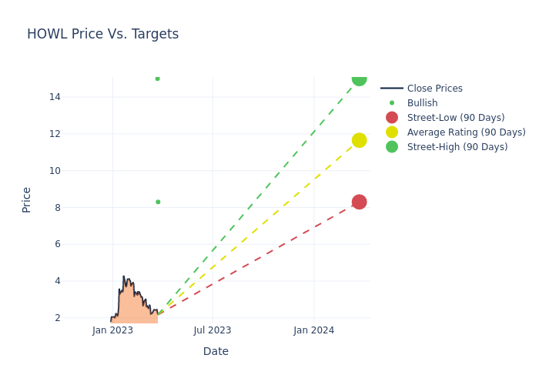Toggle Street-Low (90 Days) legend entry
Image resolution: width=539 pixels, height=385 pixels.
coord(456,118)
